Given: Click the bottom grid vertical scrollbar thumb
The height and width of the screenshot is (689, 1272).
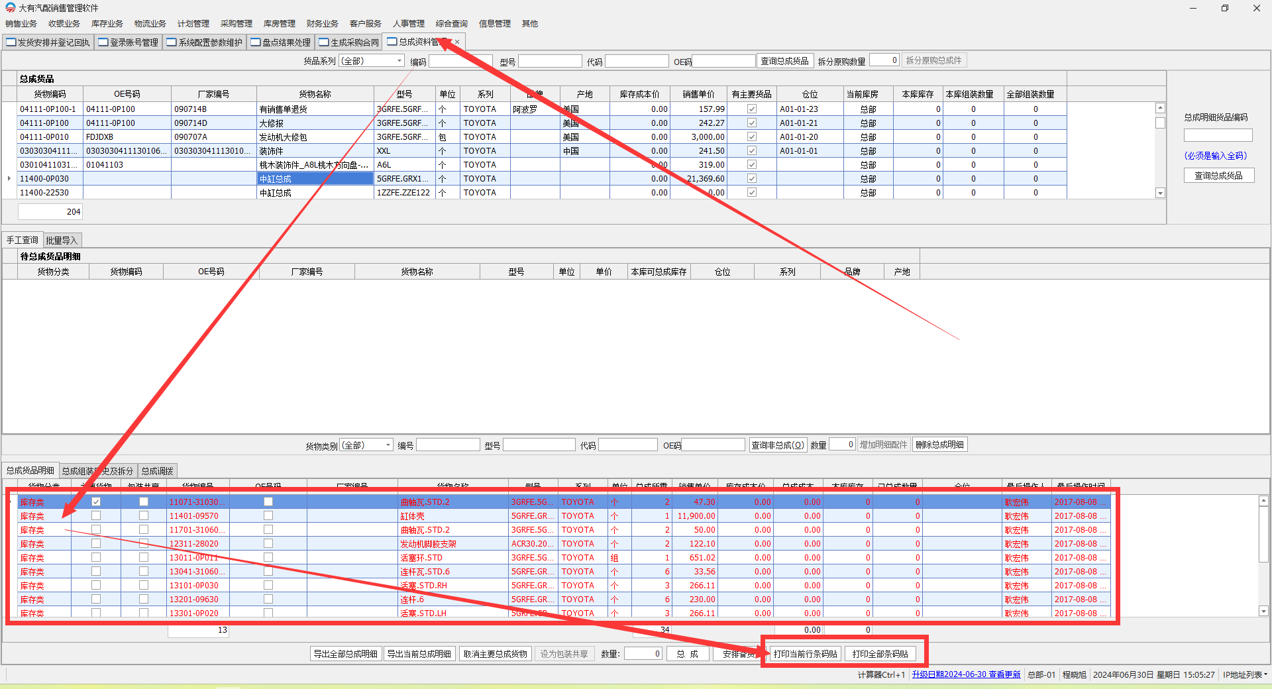Looking at the screenshot, I should [1263, 535].
